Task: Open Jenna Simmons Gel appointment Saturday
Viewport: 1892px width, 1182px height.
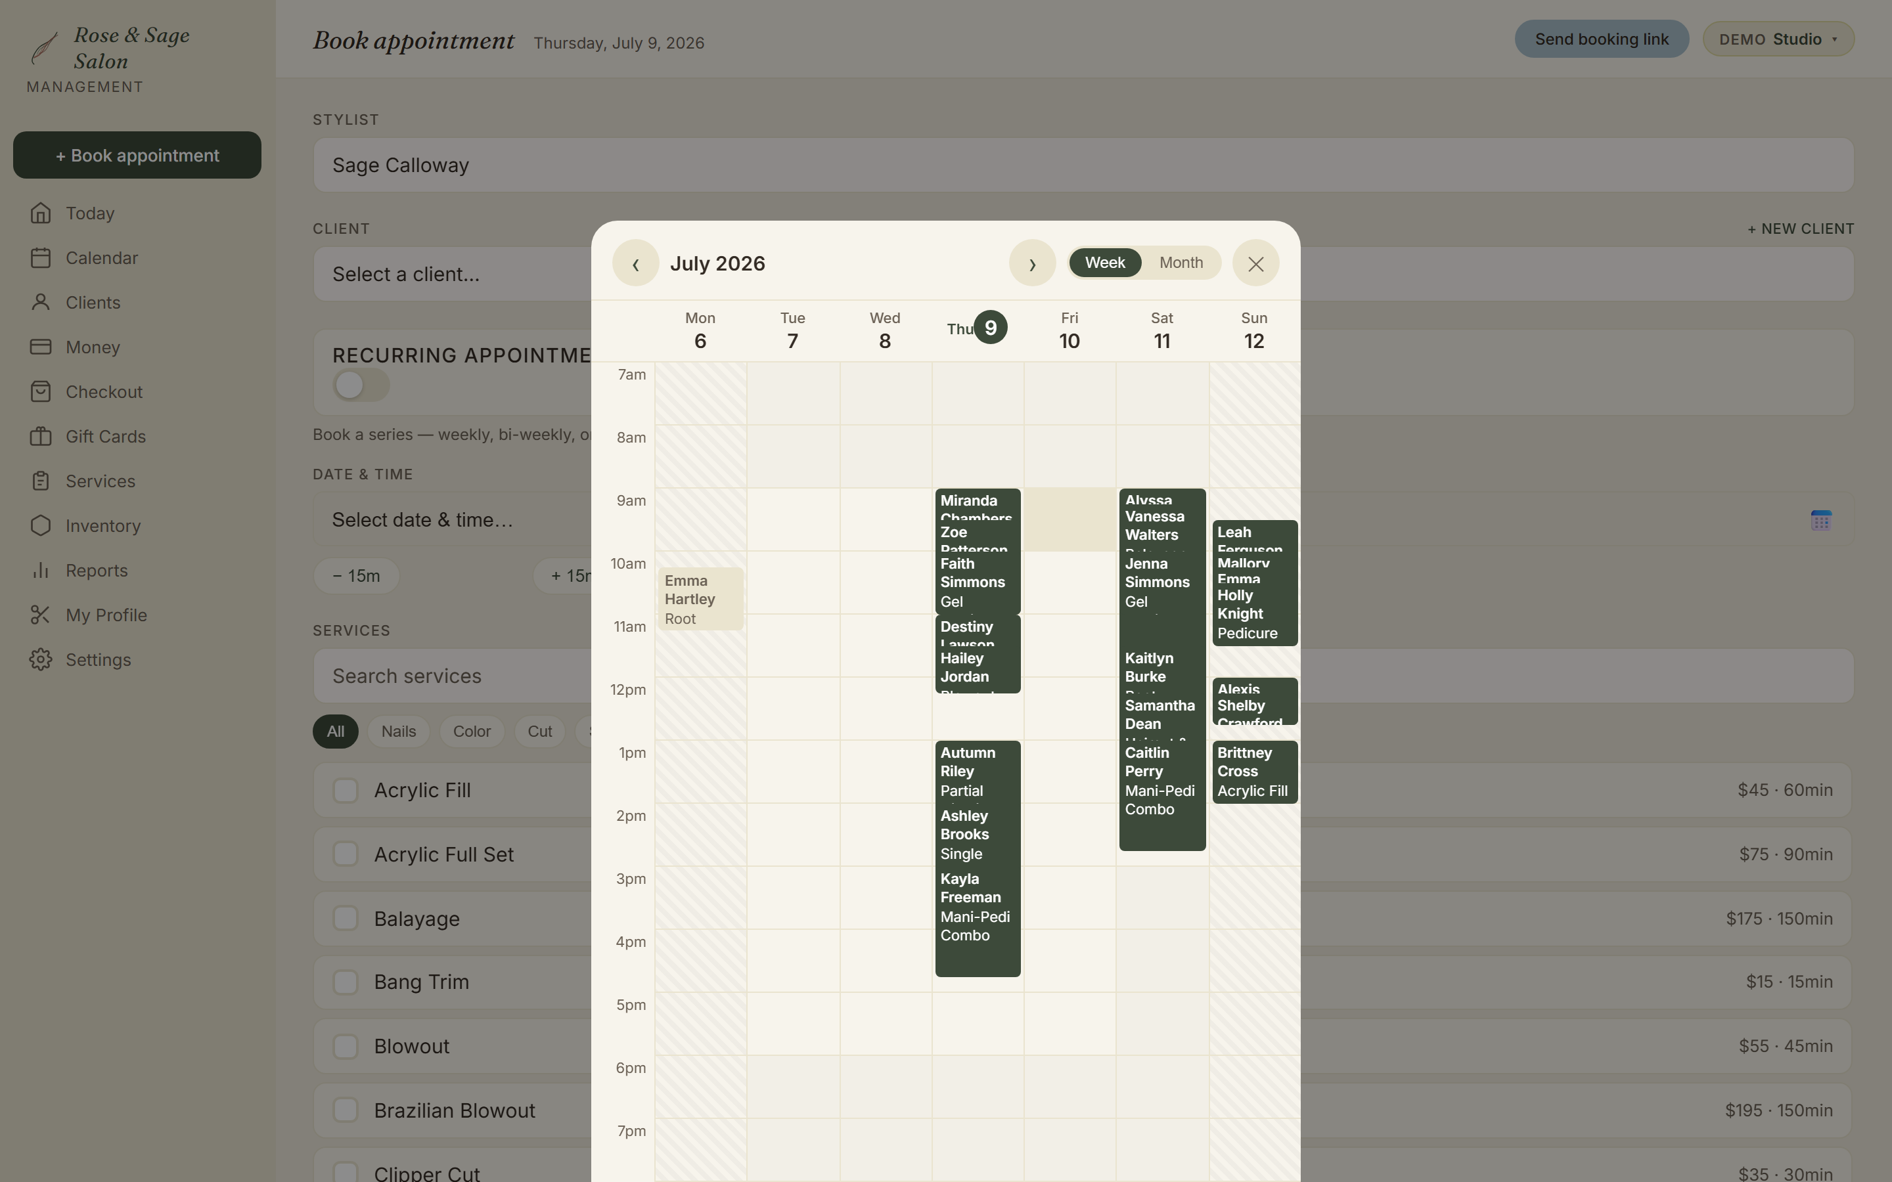Action: (x=1161, y=582)
